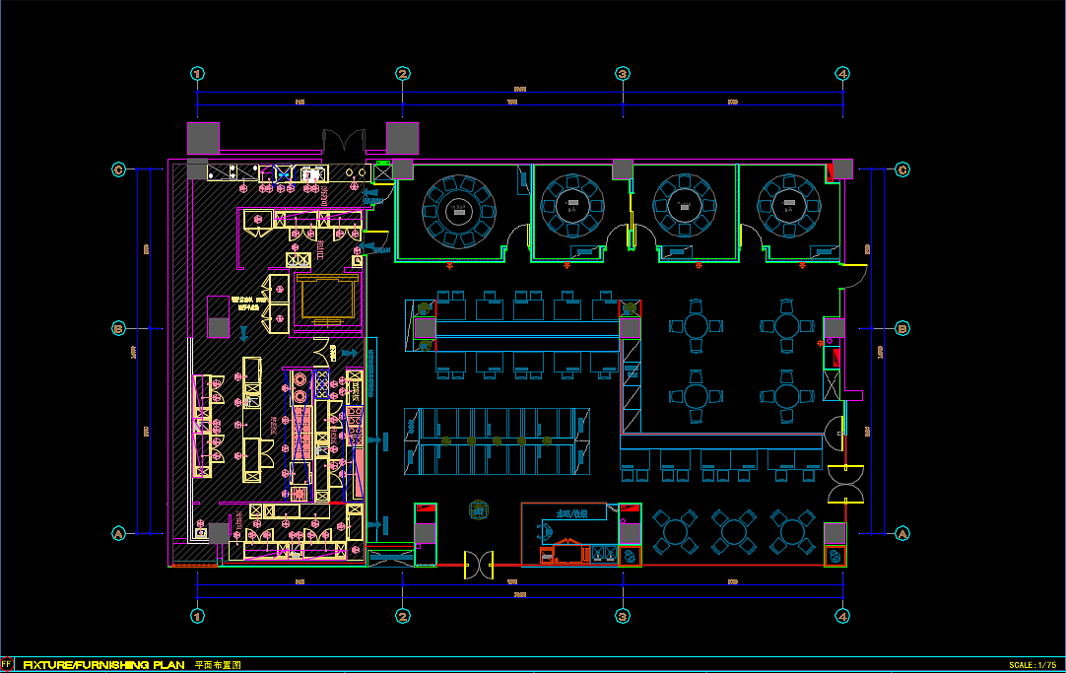Select the 平面布置图 title label
Viewport: 1066px width, 673px height.
(x=218, y=665)
